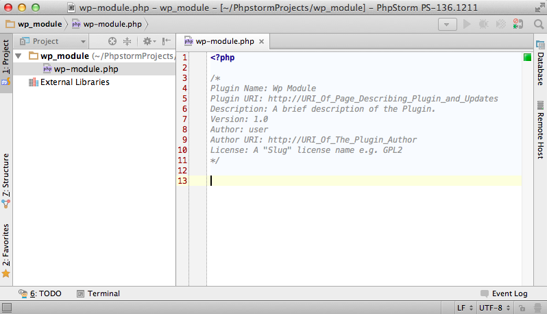547x314 pixels.
Task: Open the Project view selector dropdown
Action: pyautogui.click(x=53, y=41)
